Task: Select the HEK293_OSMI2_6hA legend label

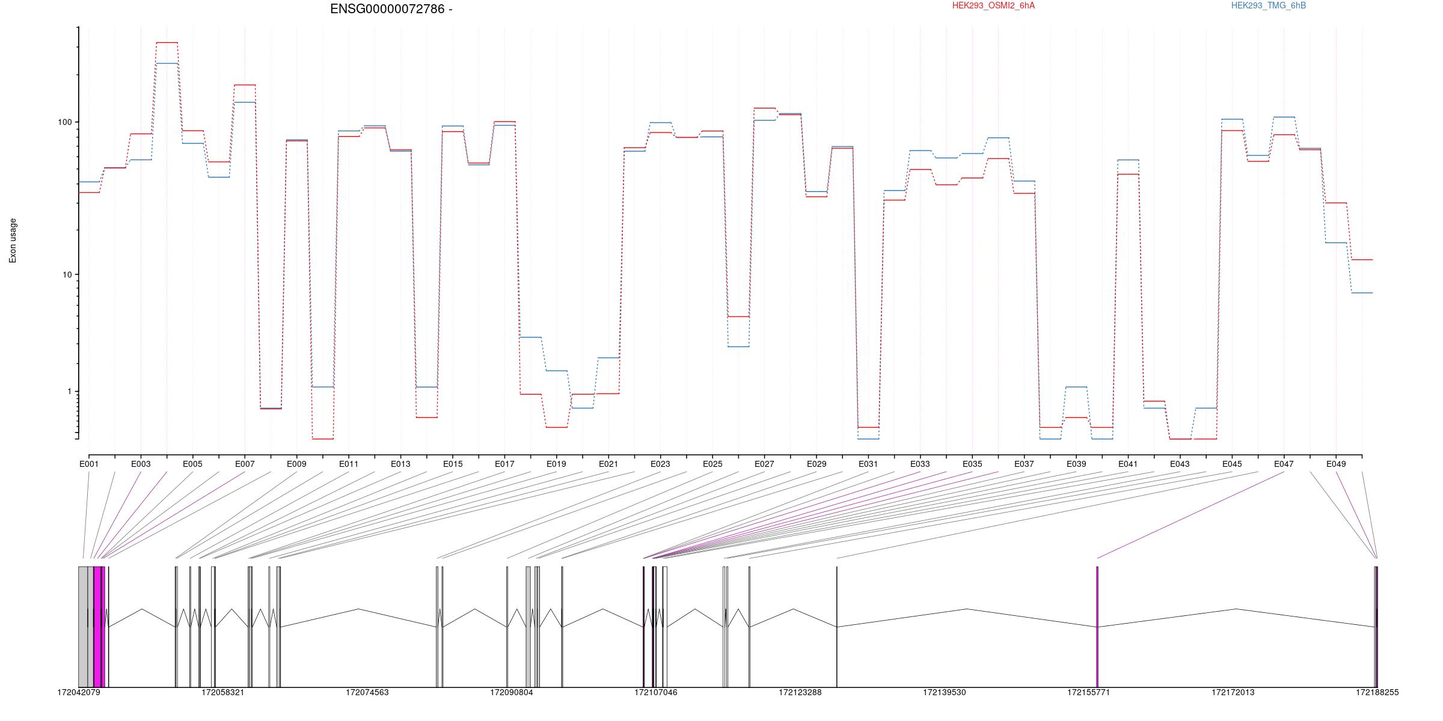Action: coord(994,5)
